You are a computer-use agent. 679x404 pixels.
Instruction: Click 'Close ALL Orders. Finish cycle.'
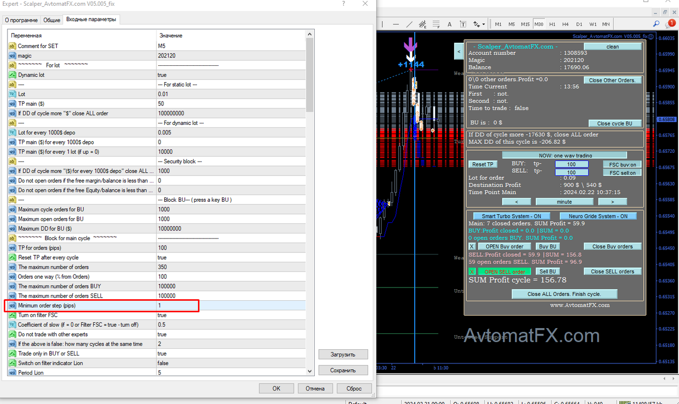[564, 294]
